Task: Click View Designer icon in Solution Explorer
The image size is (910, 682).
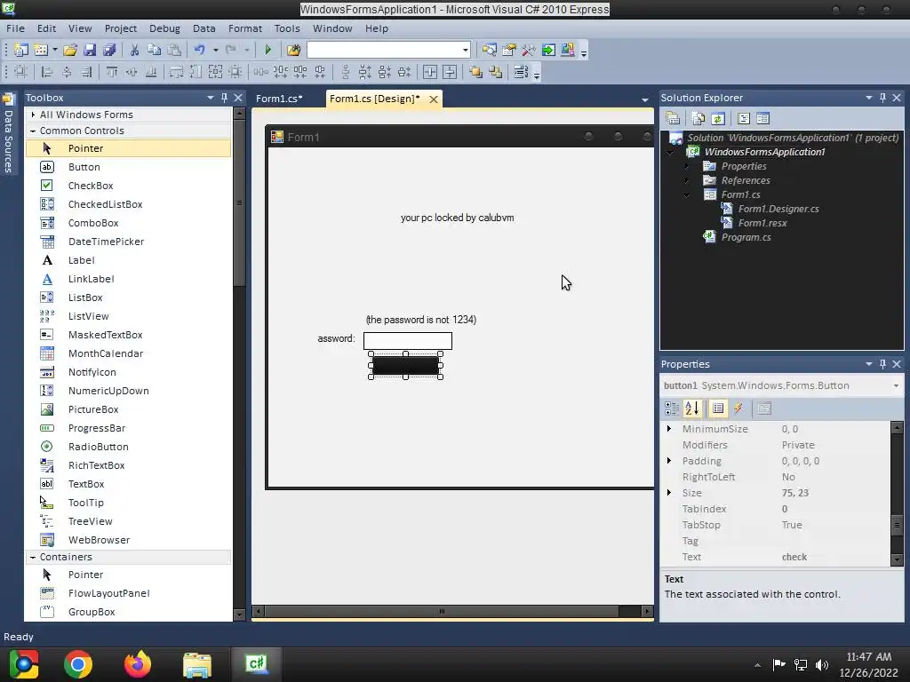Action: (762, 118)
